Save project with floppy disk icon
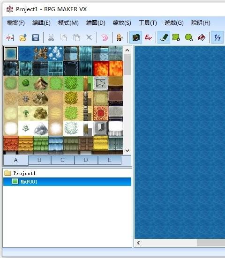The height and width of the screenshot is (258, 225). coord(36,37)
